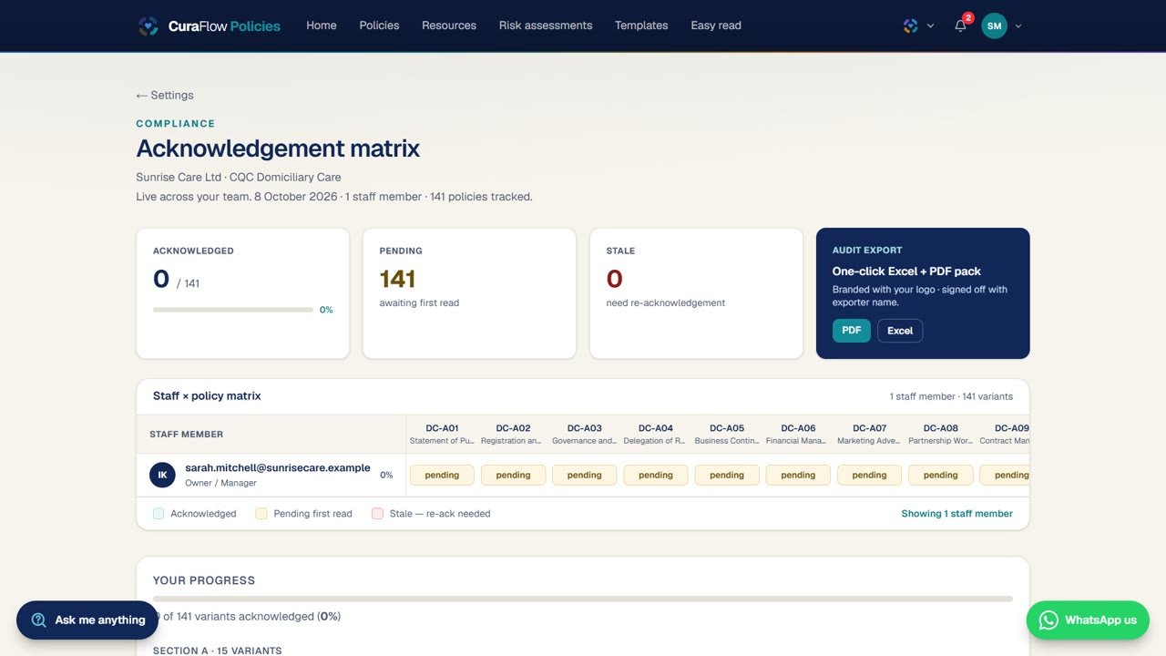Open the SM user avatar menu

[x=994, y=26]
